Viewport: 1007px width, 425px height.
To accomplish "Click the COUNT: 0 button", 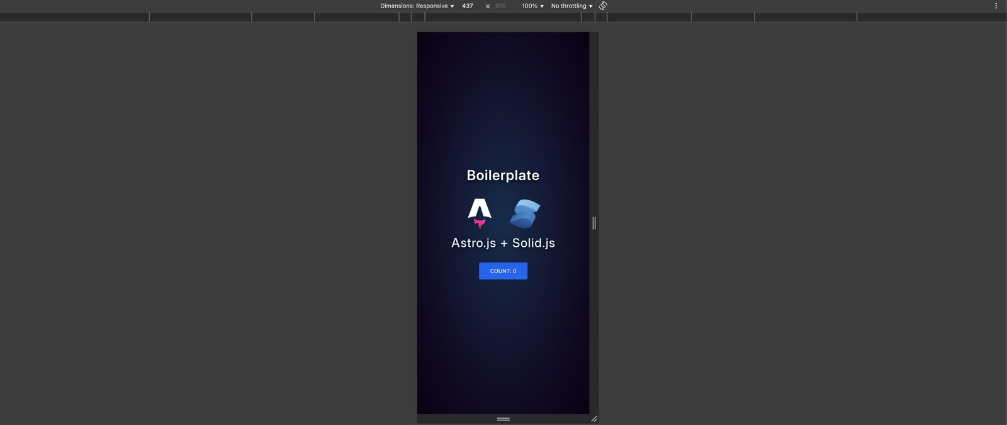I will pos(503,271).
